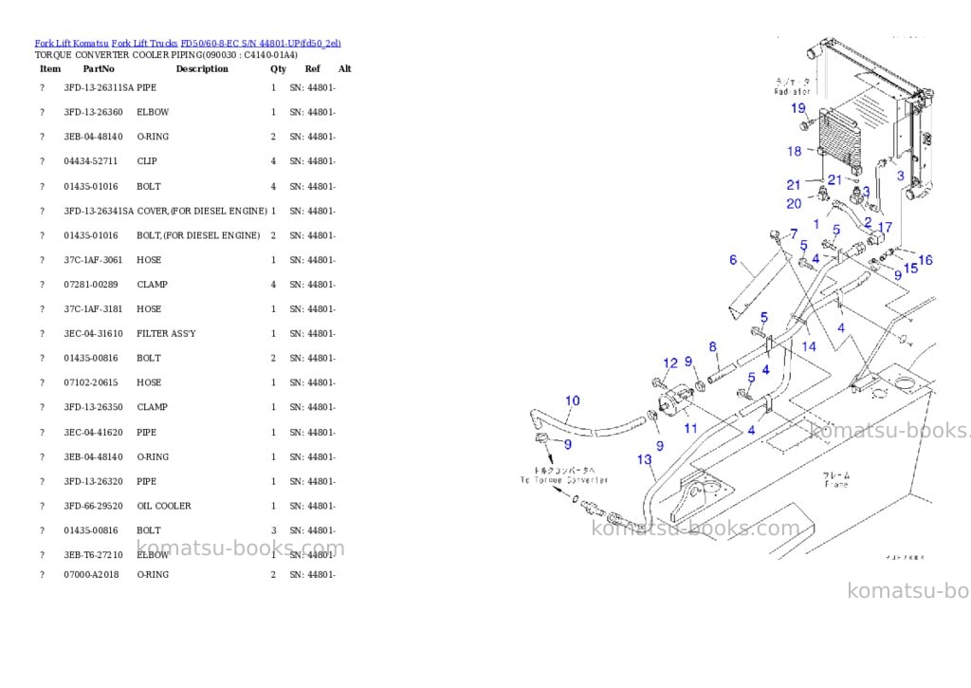The width and height of the screenshot is (971, 688).
Task: Select part number 3EB-T6-27210
Action: coord(94,555)
